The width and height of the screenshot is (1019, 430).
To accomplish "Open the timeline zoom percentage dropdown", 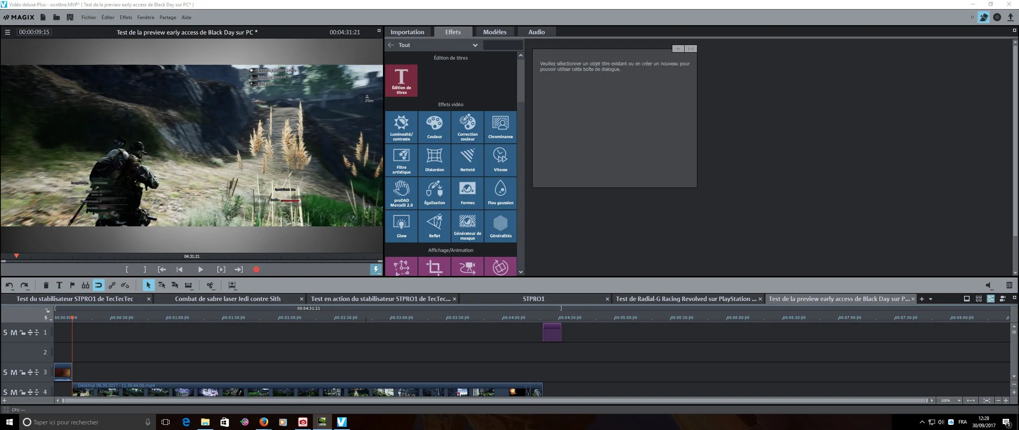I will click(959, 401).
